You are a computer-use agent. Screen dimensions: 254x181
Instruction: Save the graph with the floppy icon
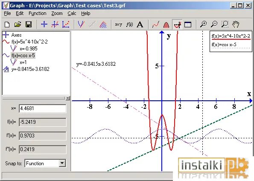tap(29, 25)
